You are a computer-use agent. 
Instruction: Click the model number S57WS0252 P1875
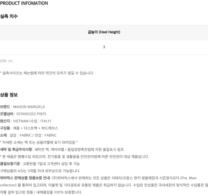(x=31, y=114)
